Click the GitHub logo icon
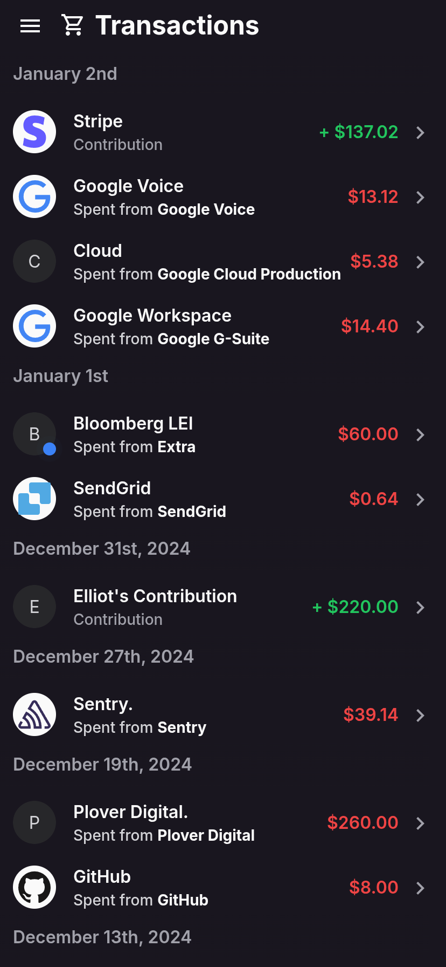The width and height of the screenshot is (446, 967). tap(34, 887)
